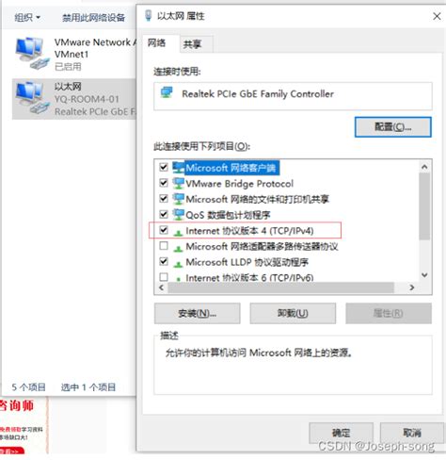This screenshot has height=460, width=446.
Task: Select the VMware Bridge Protocol icon
Action: [x=179, y=184]
